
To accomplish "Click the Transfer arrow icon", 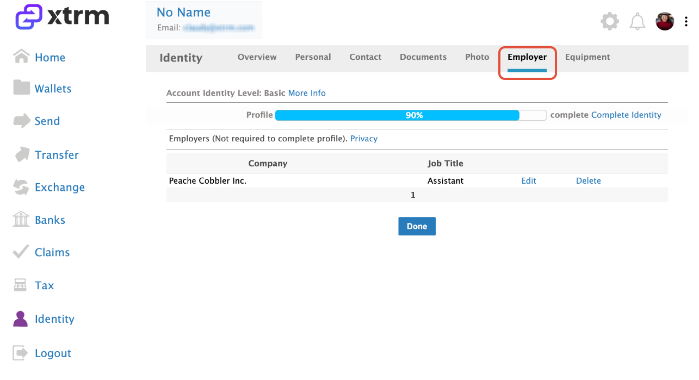I will point(21,154).
